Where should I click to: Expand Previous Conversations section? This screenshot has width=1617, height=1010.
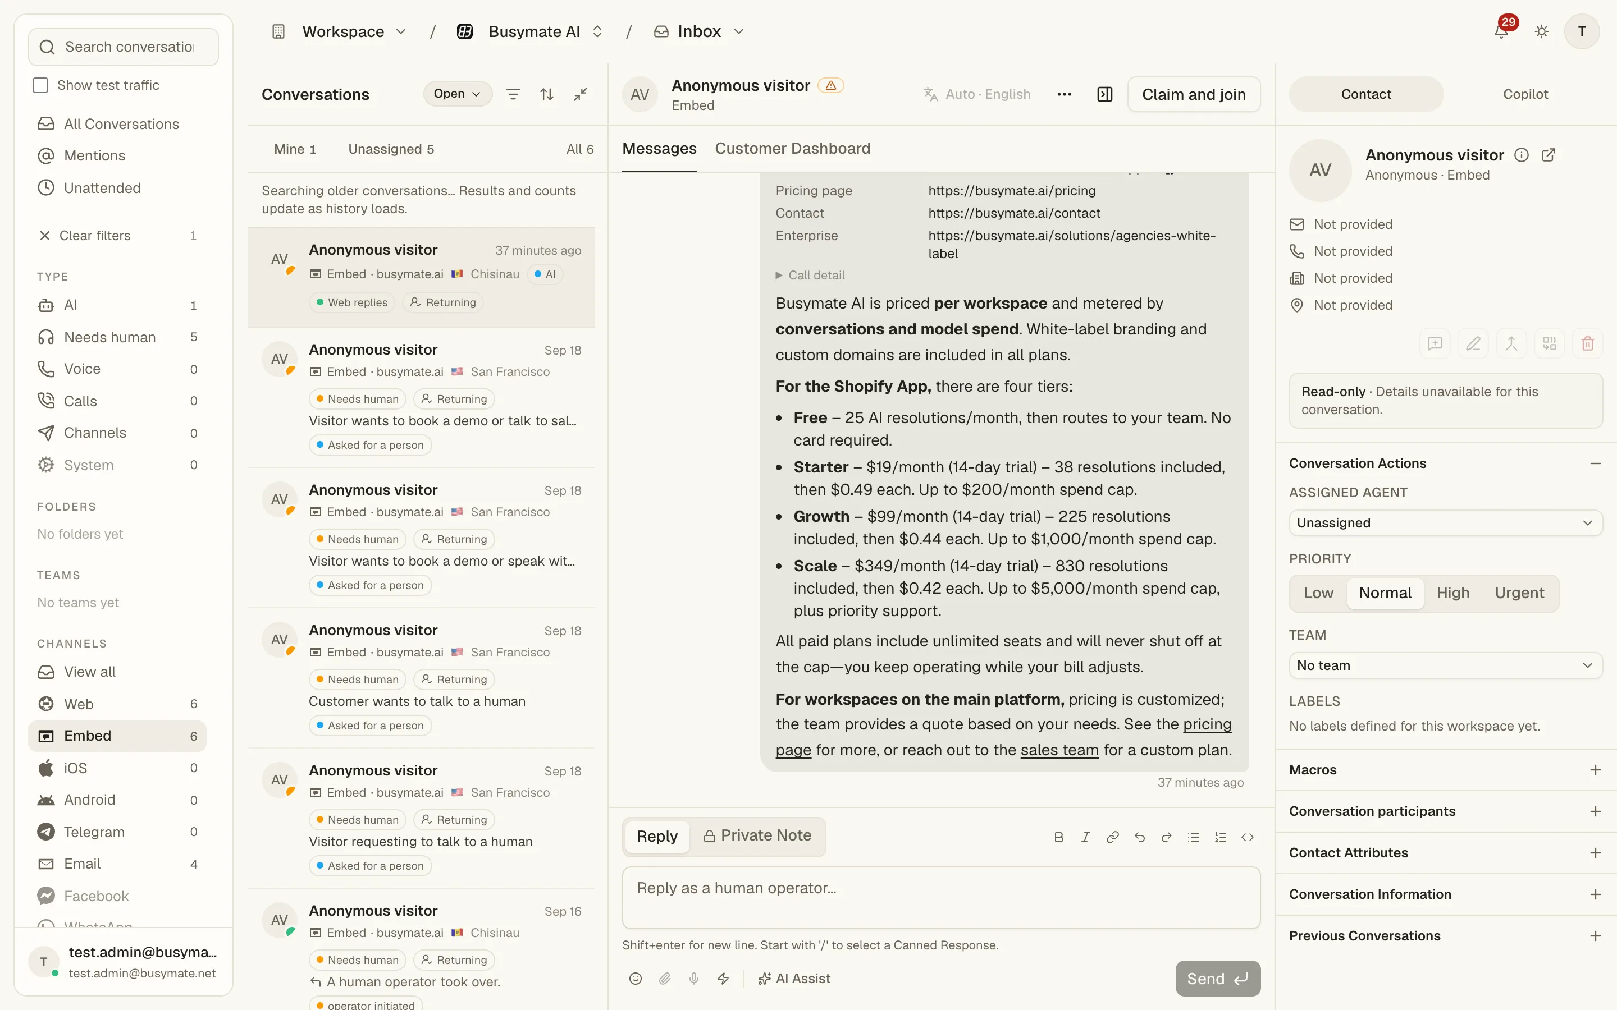(1445, 936)
